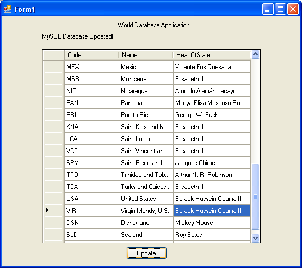Select the PAN code cell

tap(91, 103)
